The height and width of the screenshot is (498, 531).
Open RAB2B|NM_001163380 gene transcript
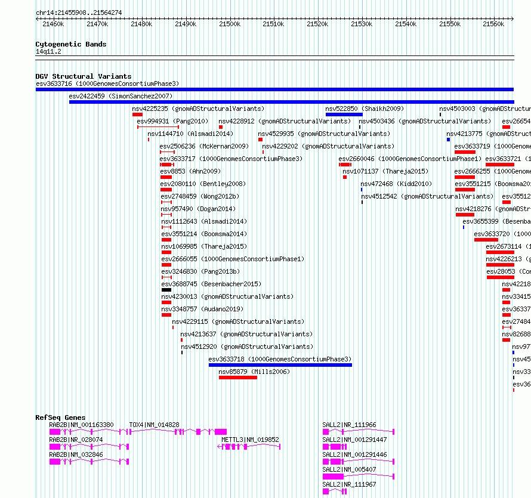(81, 425)
